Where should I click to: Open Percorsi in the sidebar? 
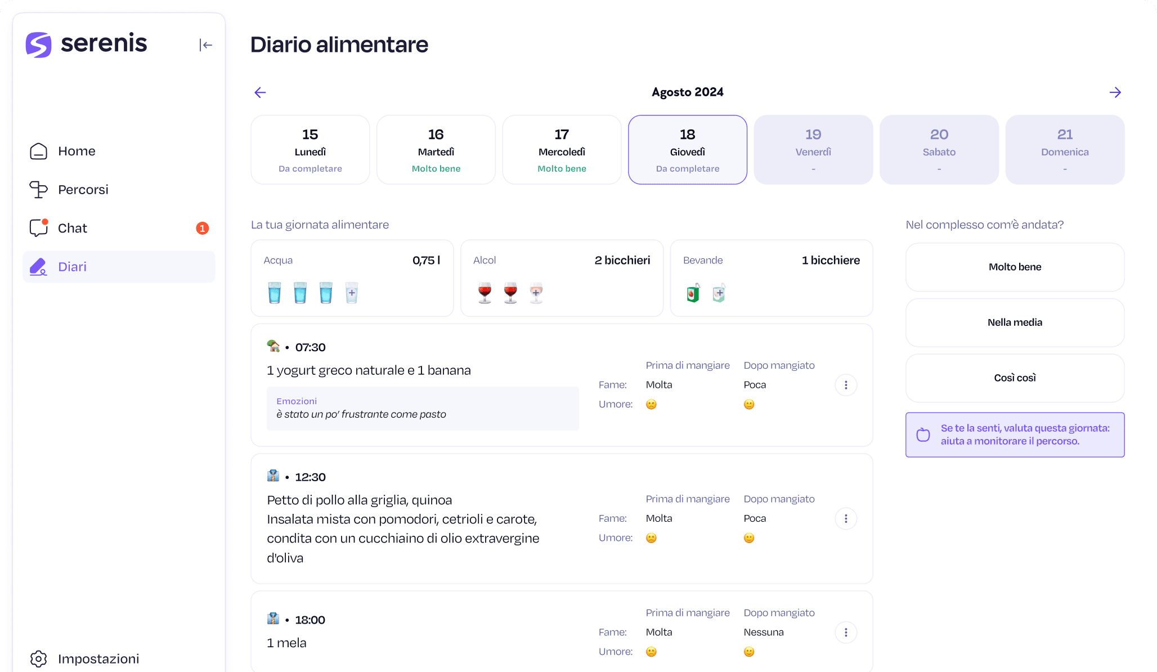pos(119,190)
